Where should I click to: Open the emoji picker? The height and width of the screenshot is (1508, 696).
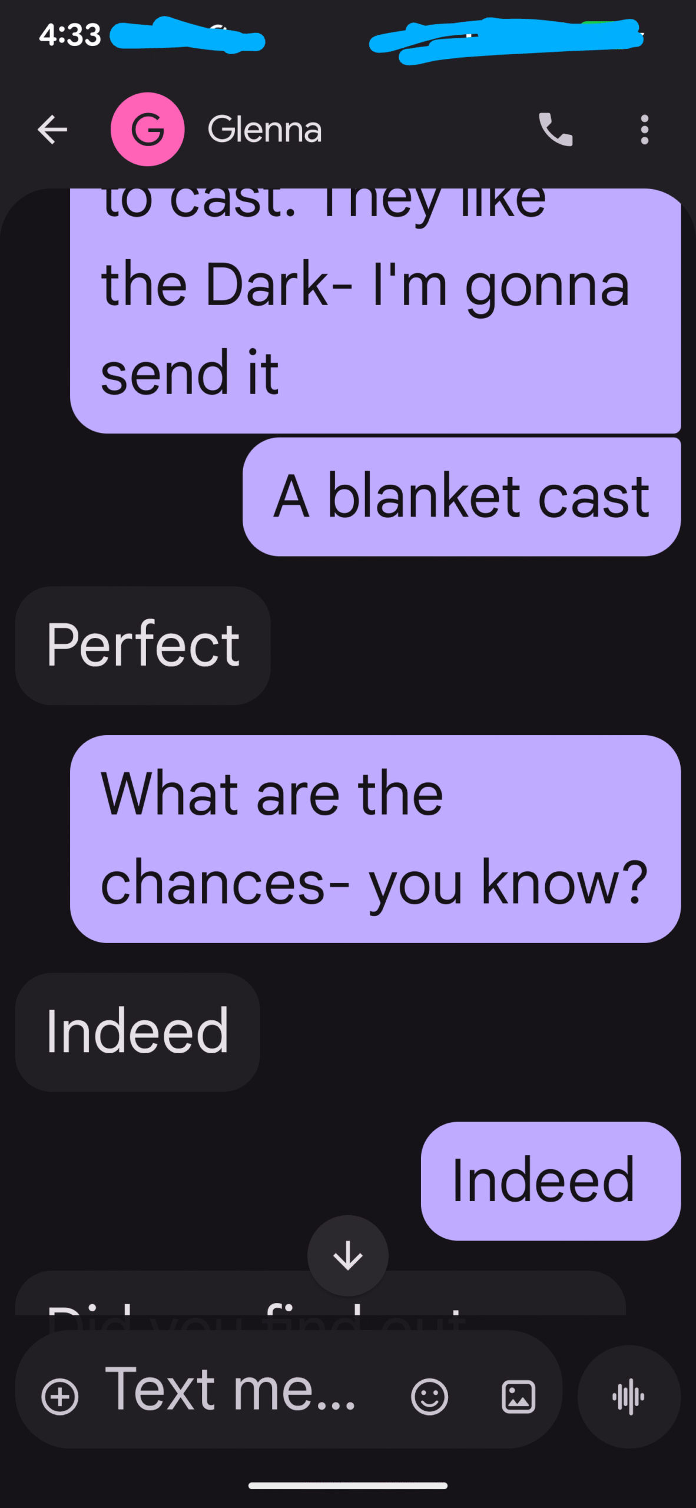pyautogui.click(x=429, y=1396)
